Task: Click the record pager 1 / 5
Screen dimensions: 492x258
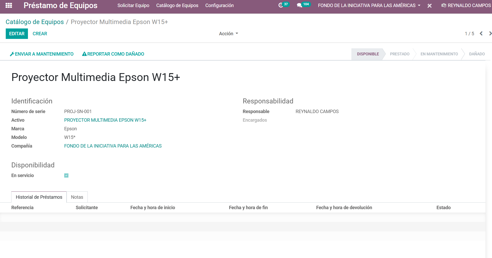Action: [469, 34]
